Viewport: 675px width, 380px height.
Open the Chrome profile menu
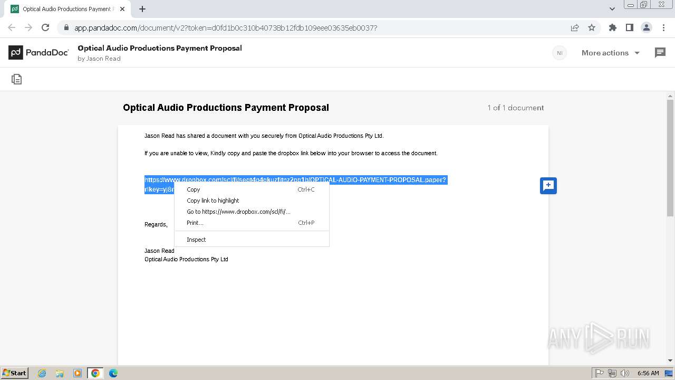(x=647, y=27)
